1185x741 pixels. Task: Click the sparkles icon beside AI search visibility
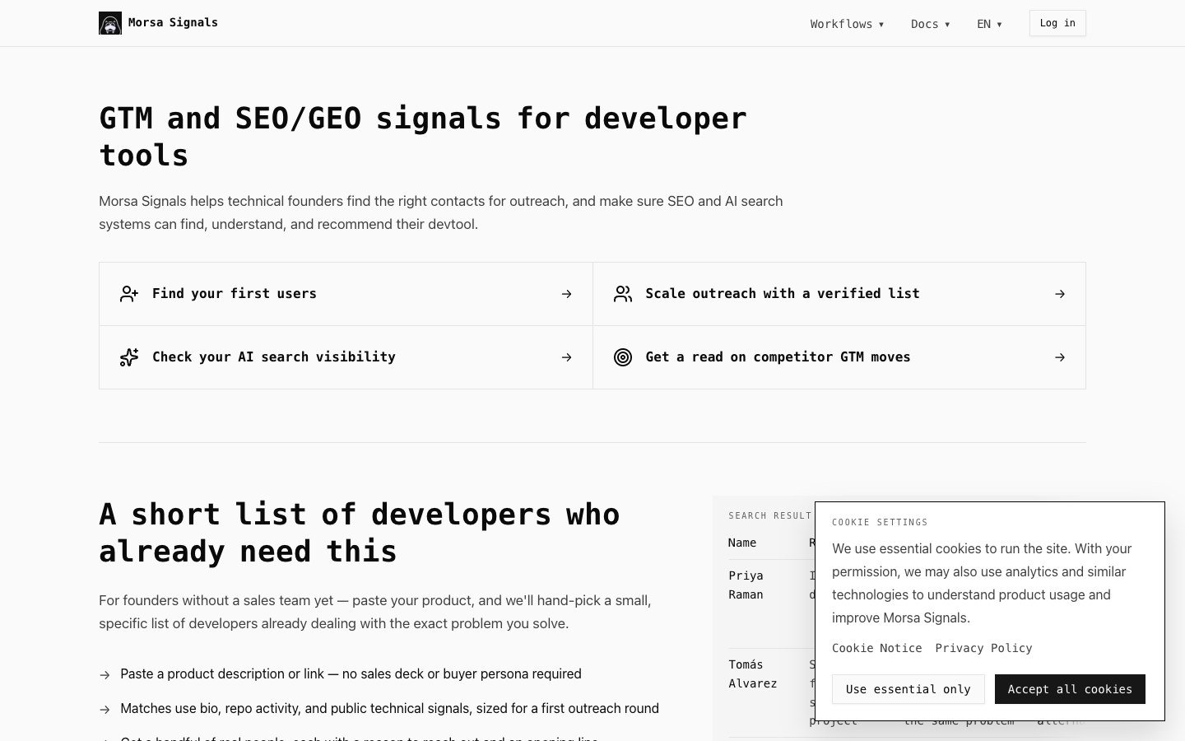(x=129, y=357)
